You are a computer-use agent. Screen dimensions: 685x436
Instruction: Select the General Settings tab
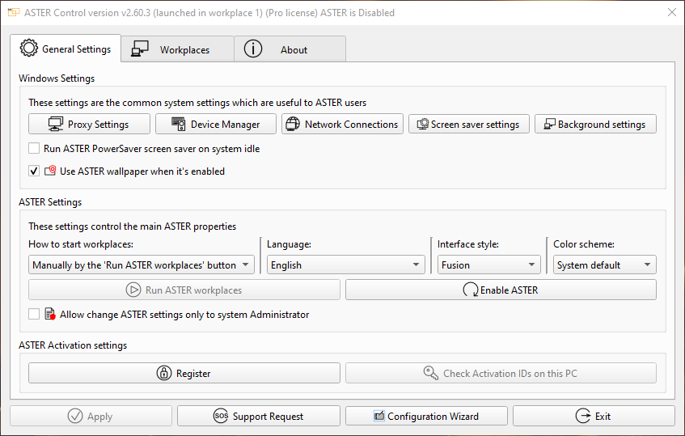66,48
